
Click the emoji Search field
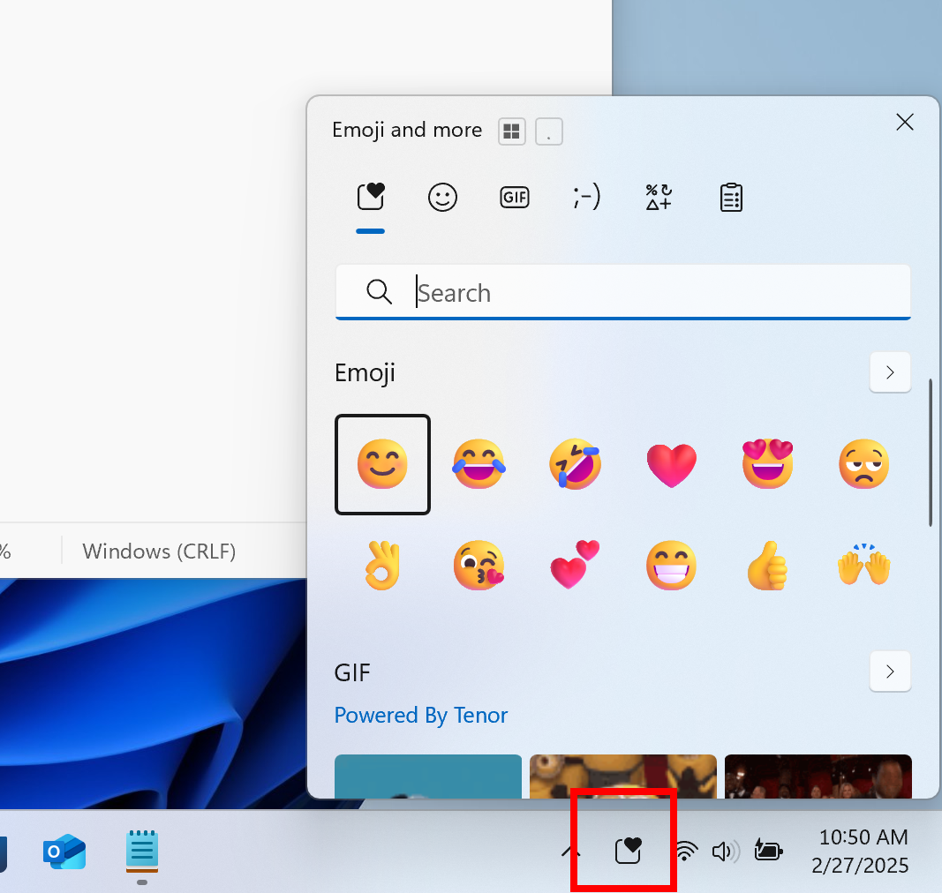coord(622,292)
